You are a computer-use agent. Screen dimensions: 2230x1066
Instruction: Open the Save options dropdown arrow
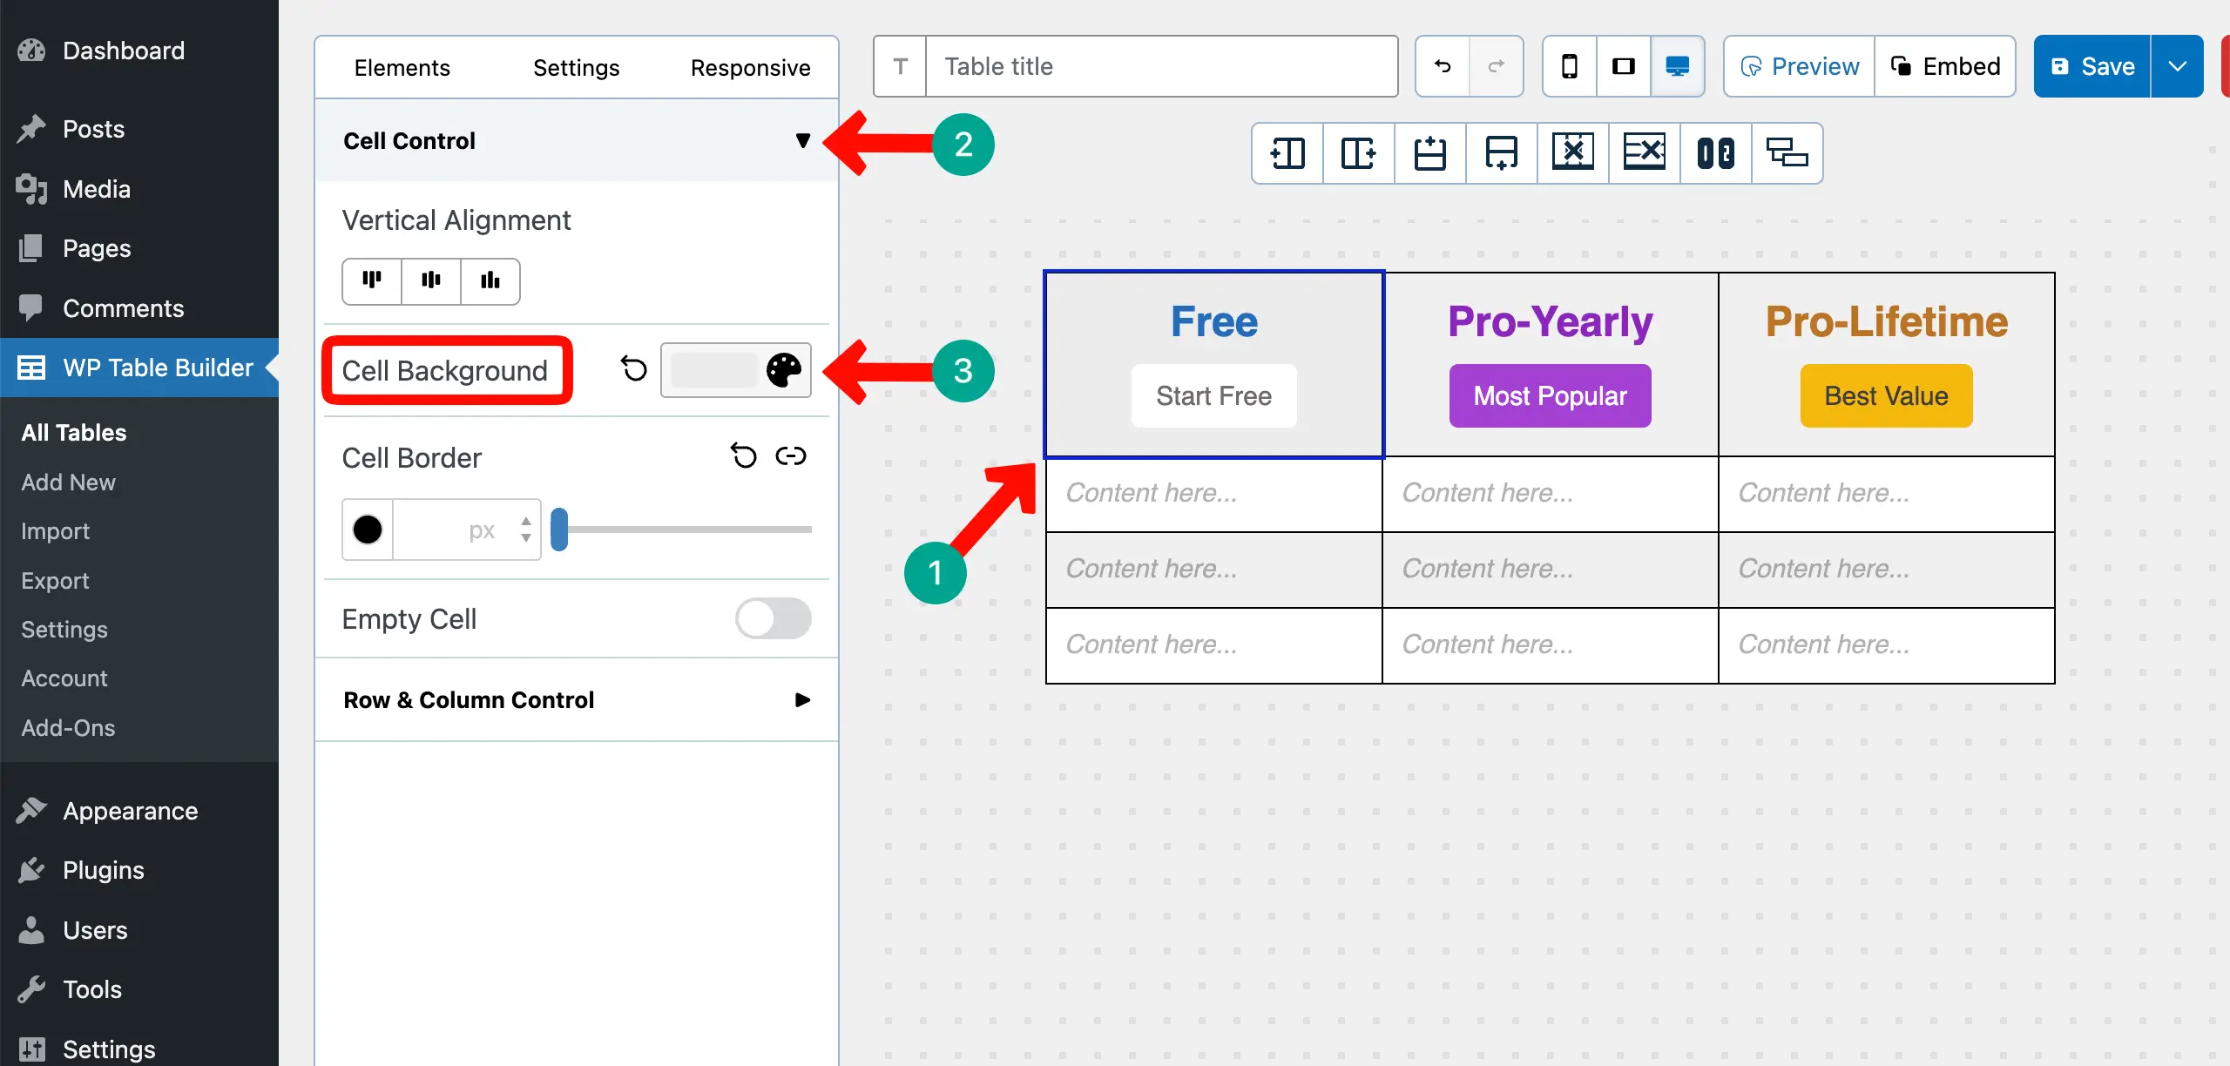coord(2177,66)
